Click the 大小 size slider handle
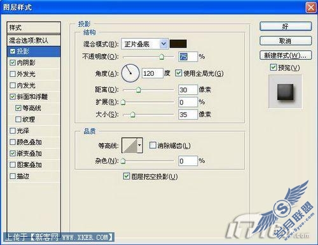The image size is (318, 245). (x=133, y=115)
